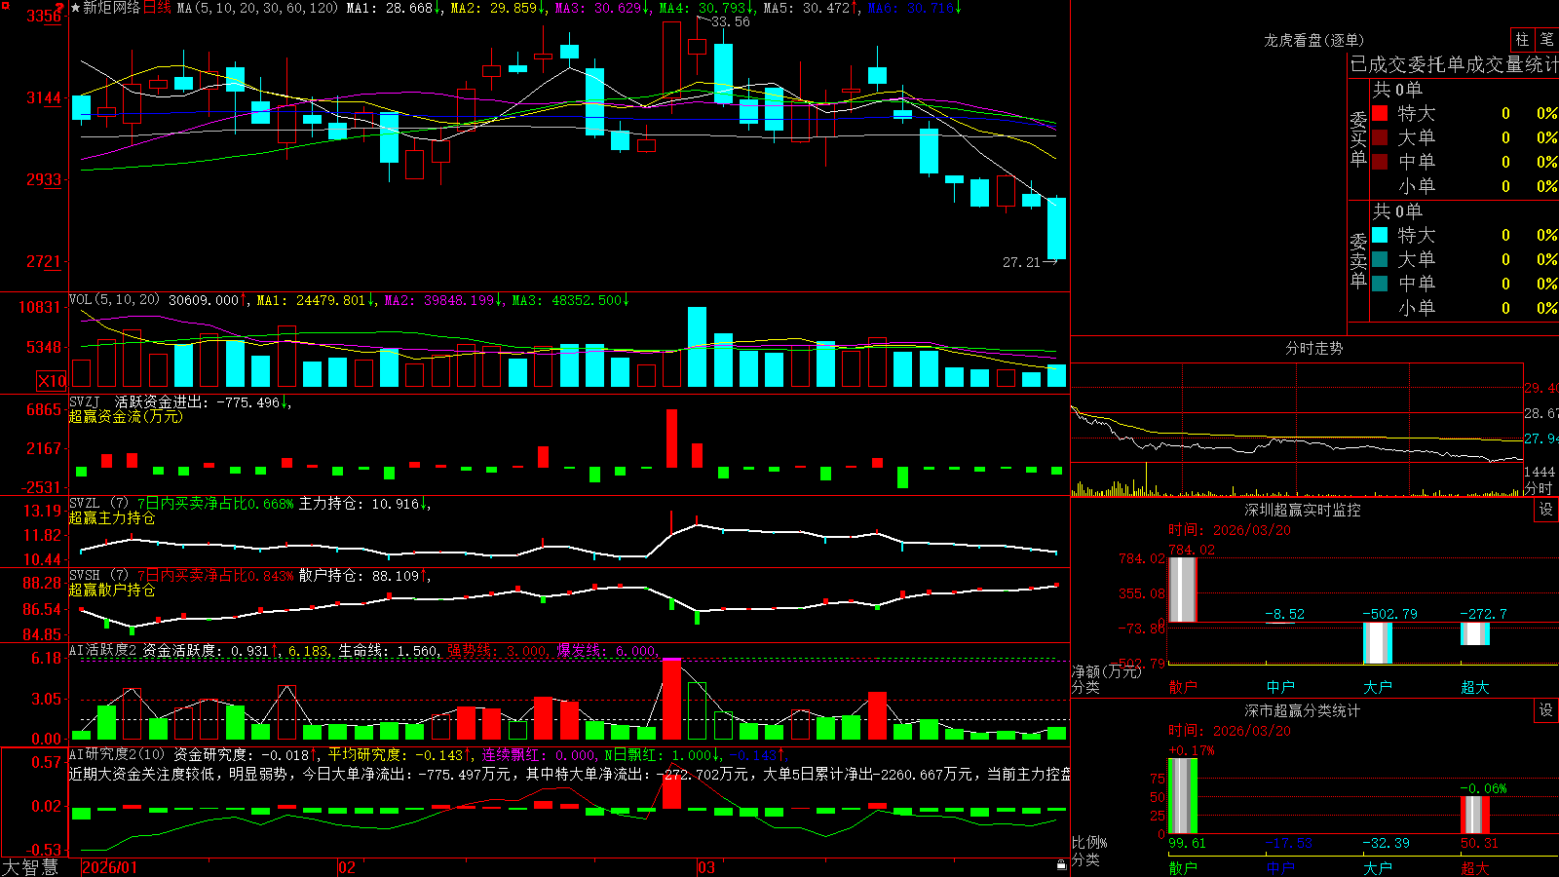Click the 33.56 high price annotation

point(730,21)
